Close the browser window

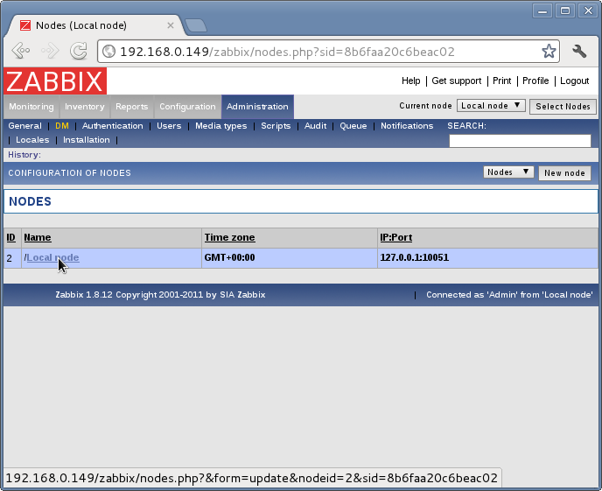588,11
